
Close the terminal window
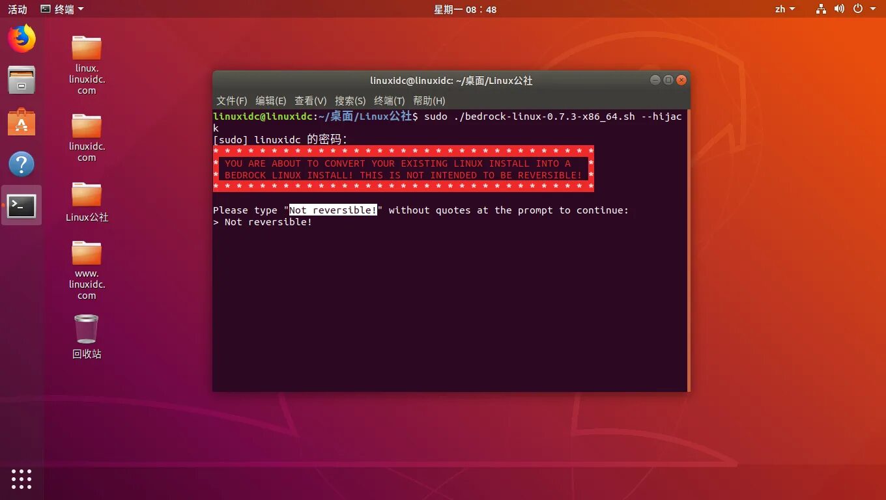coord(681,80)
